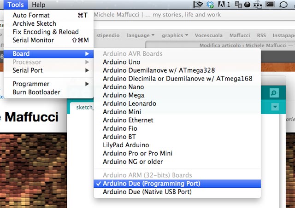Click the network router status icon

point(258,5)
